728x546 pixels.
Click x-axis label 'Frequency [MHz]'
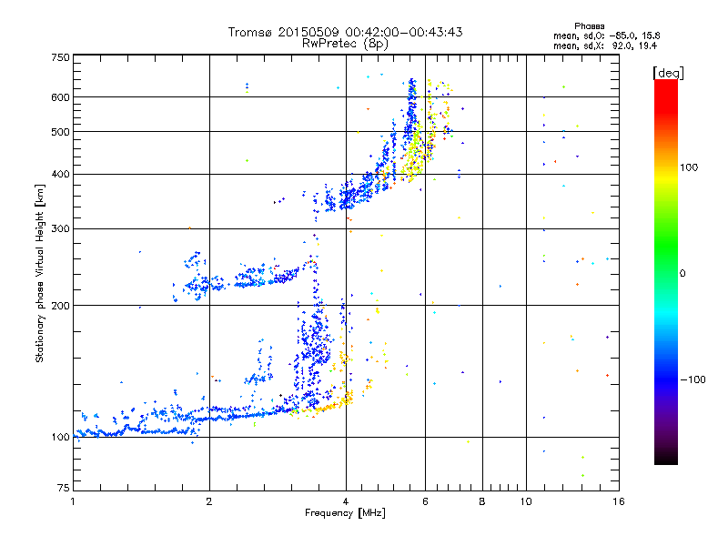pyautogui.click(x=345, y=513)
